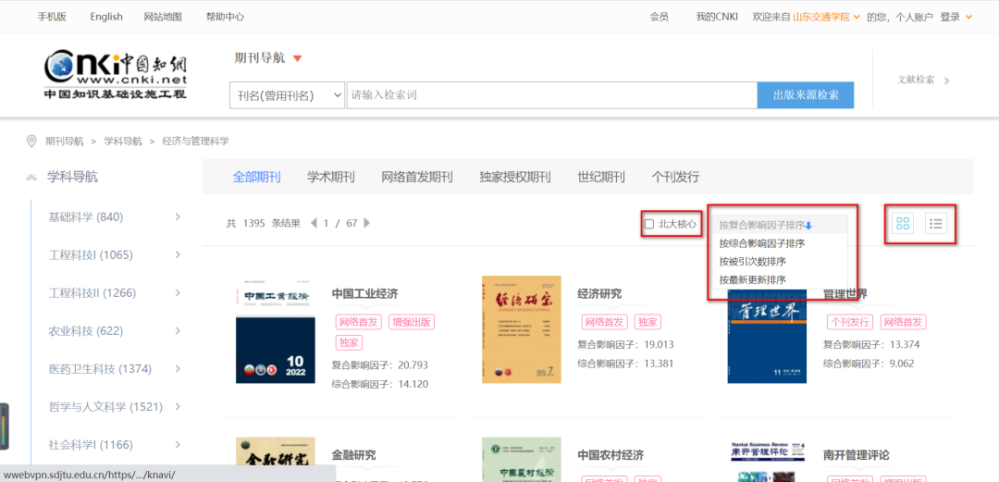The height and width of the screenshot is (482, 999).
Task: Open the 会员 link
Action: coord(660,17)
